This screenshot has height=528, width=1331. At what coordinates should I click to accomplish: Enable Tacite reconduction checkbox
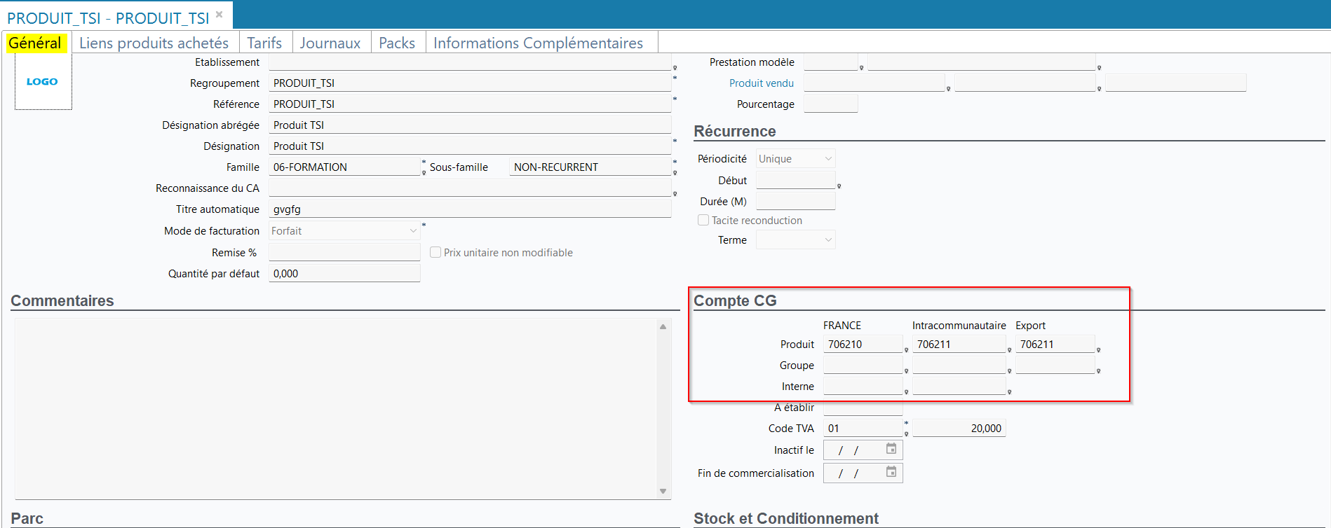pos(703,220)
